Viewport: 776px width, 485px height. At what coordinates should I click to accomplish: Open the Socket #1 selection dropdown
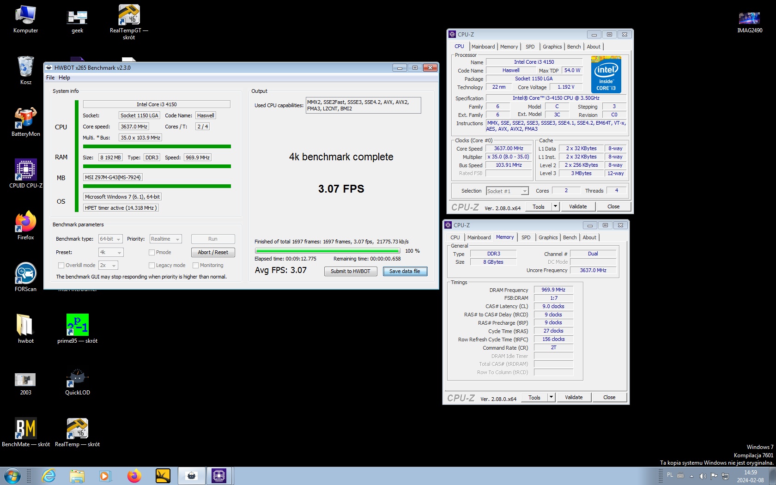click(507, 191)
